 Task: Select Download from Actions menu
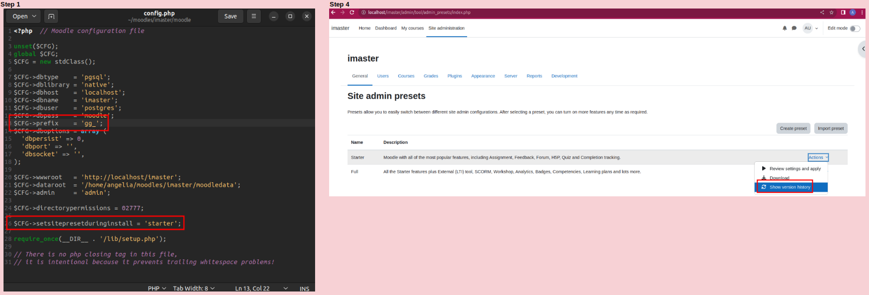pyautogui.click(x=791, y=178)
